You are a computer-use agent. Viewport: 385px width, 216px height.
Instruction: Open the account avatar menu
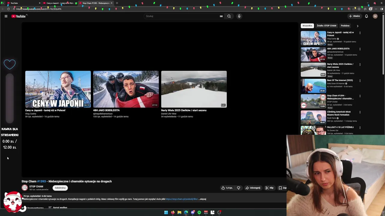375,16
